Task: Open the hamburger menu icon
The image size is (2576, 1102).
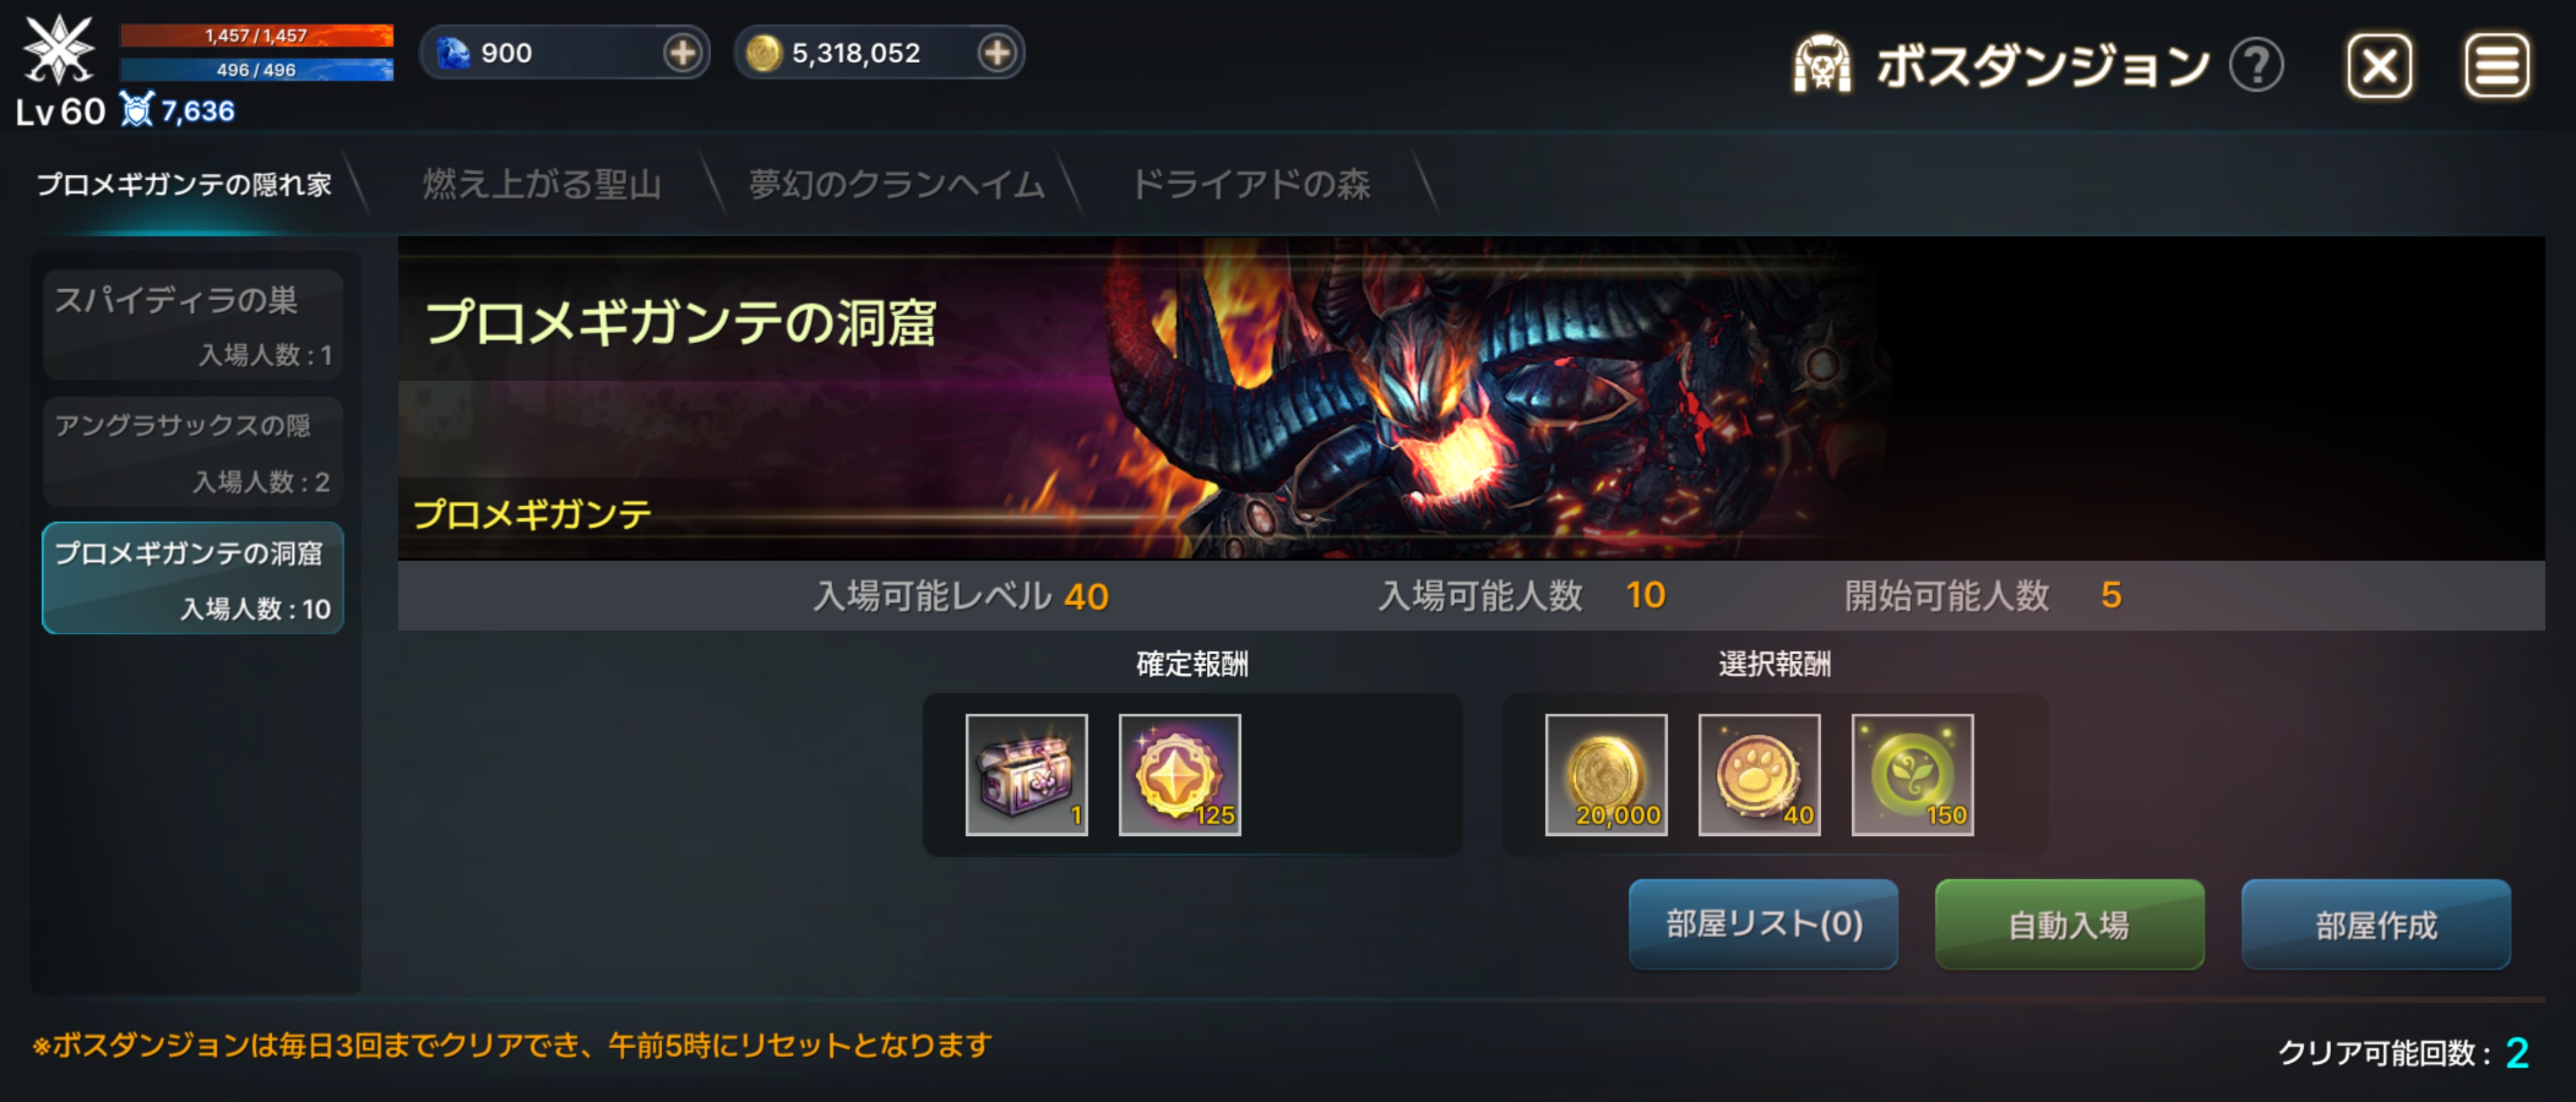Action: [x=2496, y=66]
